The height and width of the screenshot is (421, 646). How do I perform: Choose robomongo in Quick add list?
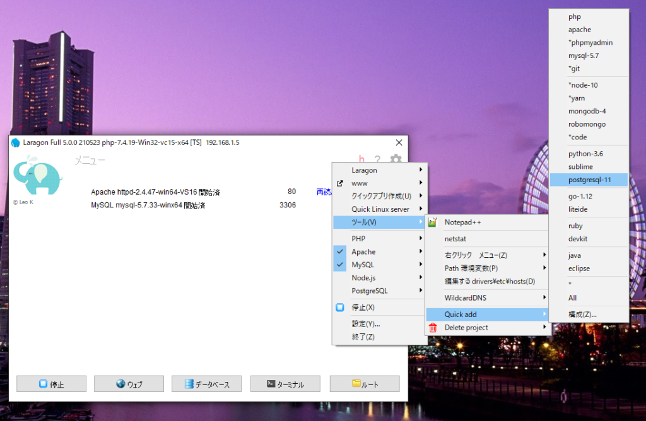point(589,124)
